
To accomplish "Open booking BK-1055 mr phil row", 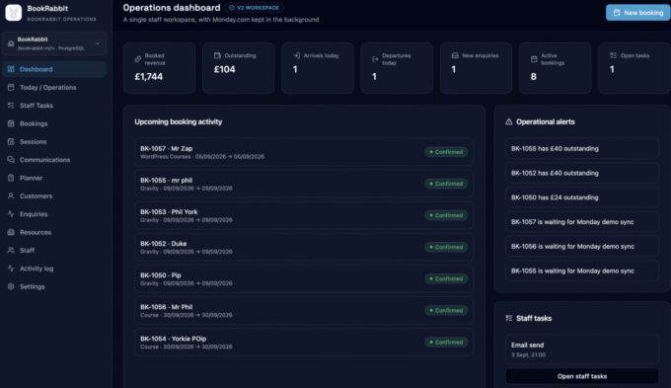I will click(304, 184).
